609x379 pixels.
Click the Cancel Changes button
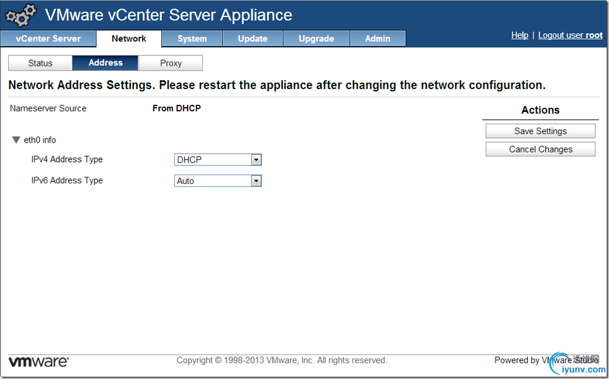click(x=540, y=150)
